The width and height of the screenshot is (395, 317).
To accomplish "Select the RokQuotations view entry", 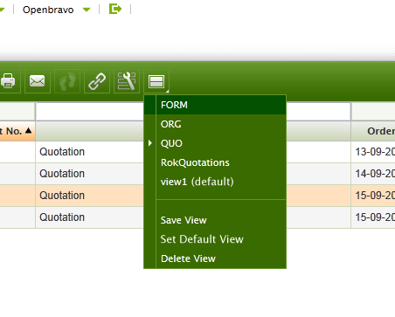I will [215, 162].
